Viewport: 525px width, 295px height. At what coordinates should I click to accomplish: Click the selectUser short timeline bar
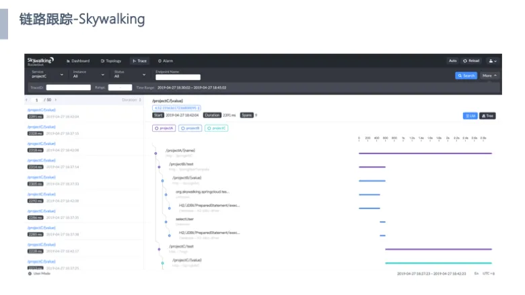point(383,222)
